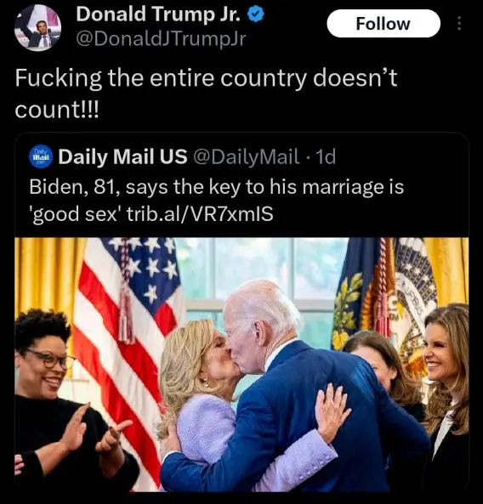The height and width of the screenshot is (504, 483).
Task: Click the dark blue flag with gold wreath
Action: point(354,294)
